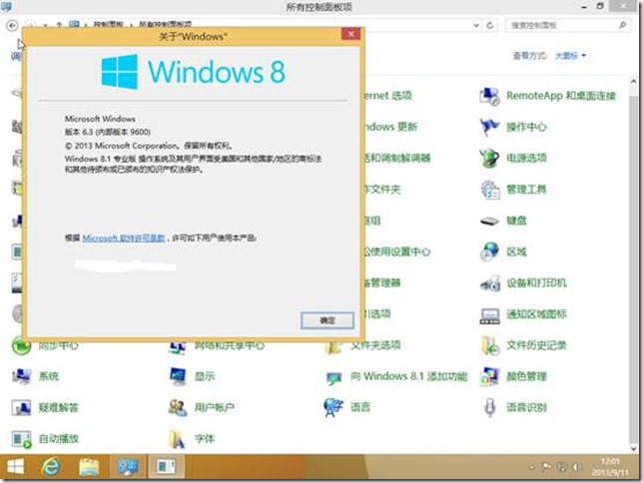This screenshot has width=643, height=483.
Task: Launch Internet Explorer from the taskbar
Action: (51, 467)
